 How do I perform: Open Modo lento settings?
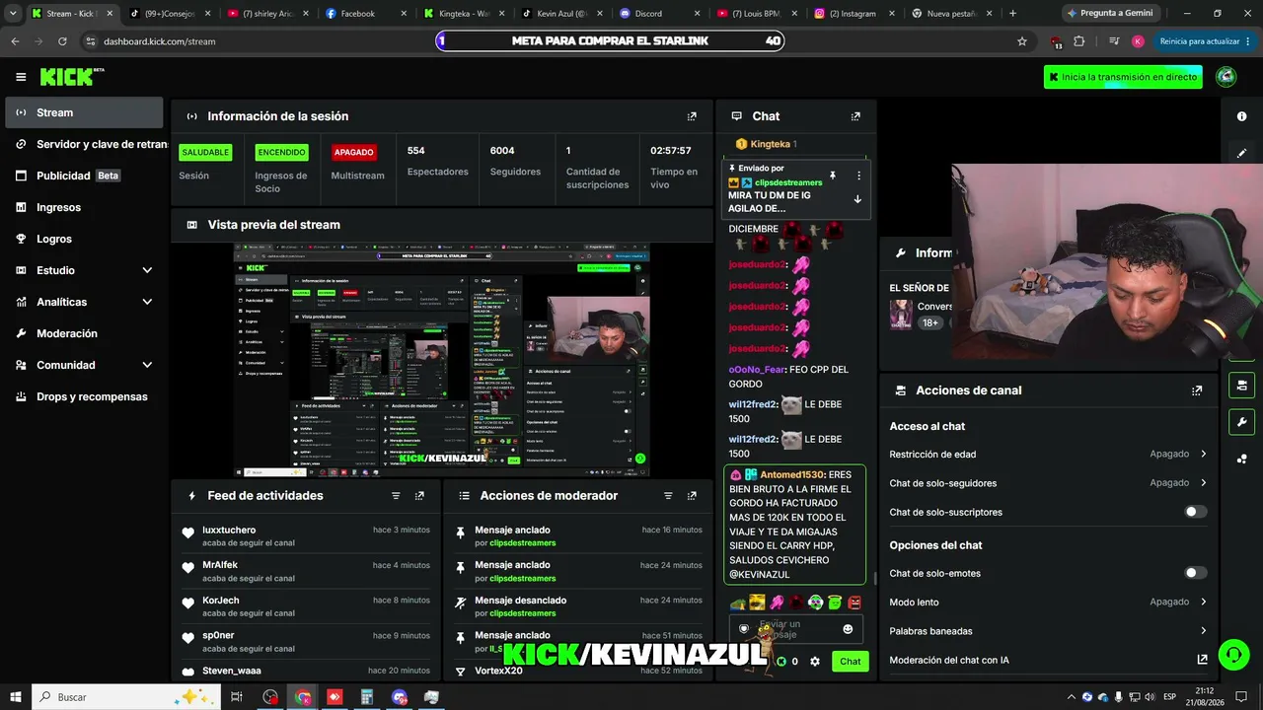[1048, 602]
